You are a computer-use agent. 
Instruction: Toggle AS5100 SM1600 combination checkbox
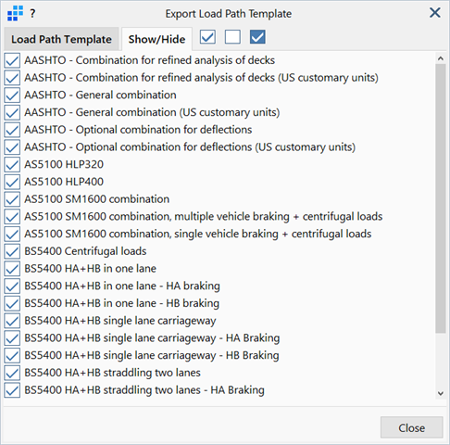12,199
